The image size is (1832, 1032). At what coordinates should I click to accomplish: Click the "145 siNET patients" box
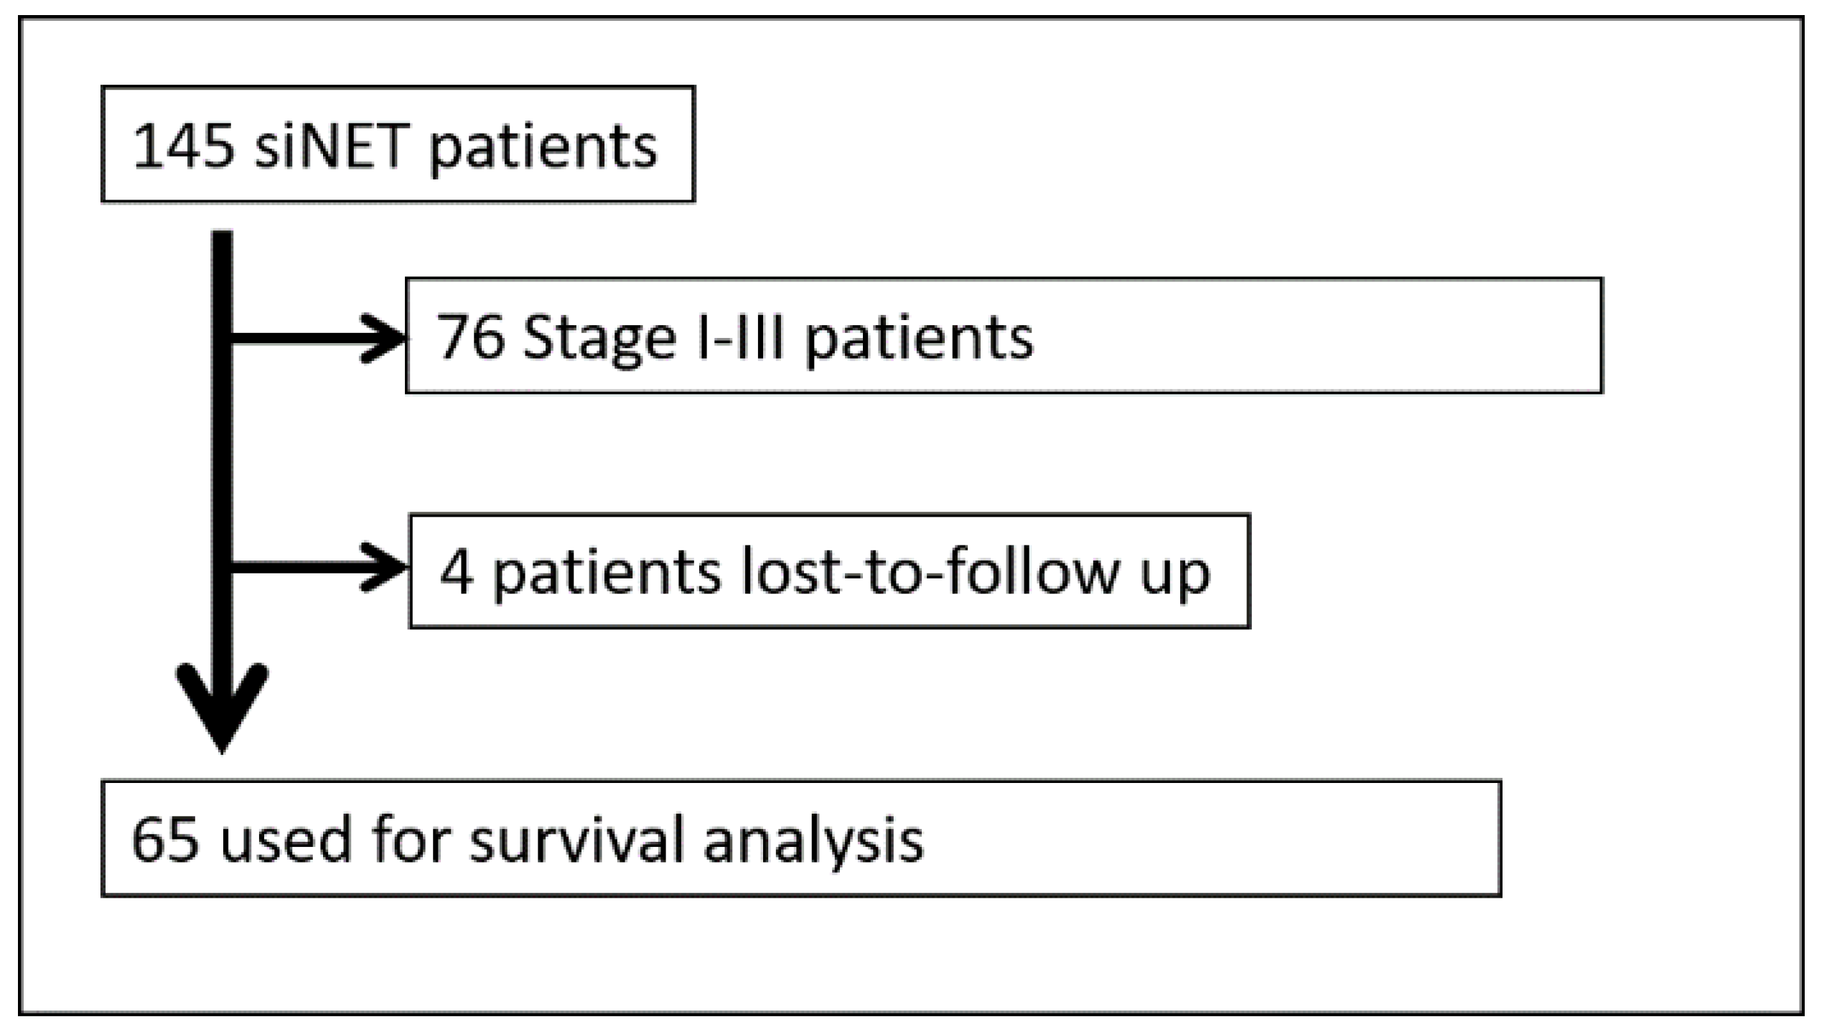(x=398, y=144)
